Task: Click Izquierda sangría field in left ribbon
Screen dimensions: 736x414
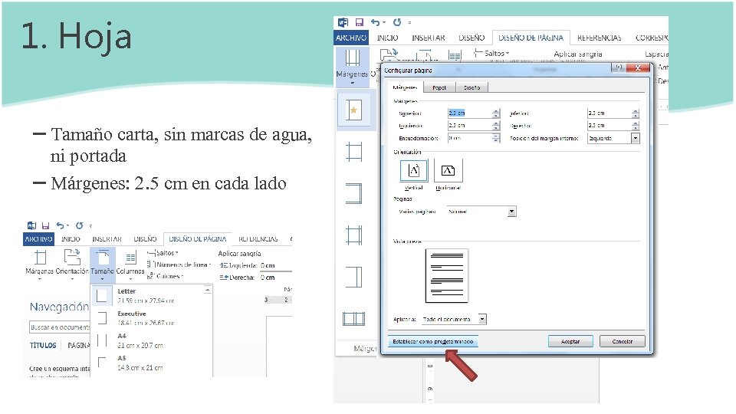Action: tap(275, 266)
